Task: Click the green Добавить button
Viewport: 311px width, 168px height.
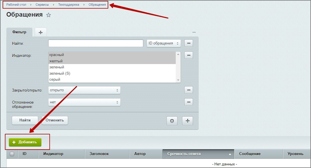Action: (x=25, y=142)
